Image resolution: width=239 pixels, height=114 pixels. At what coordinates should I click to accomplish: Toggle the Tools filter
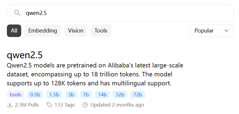(x=101, y=31)
